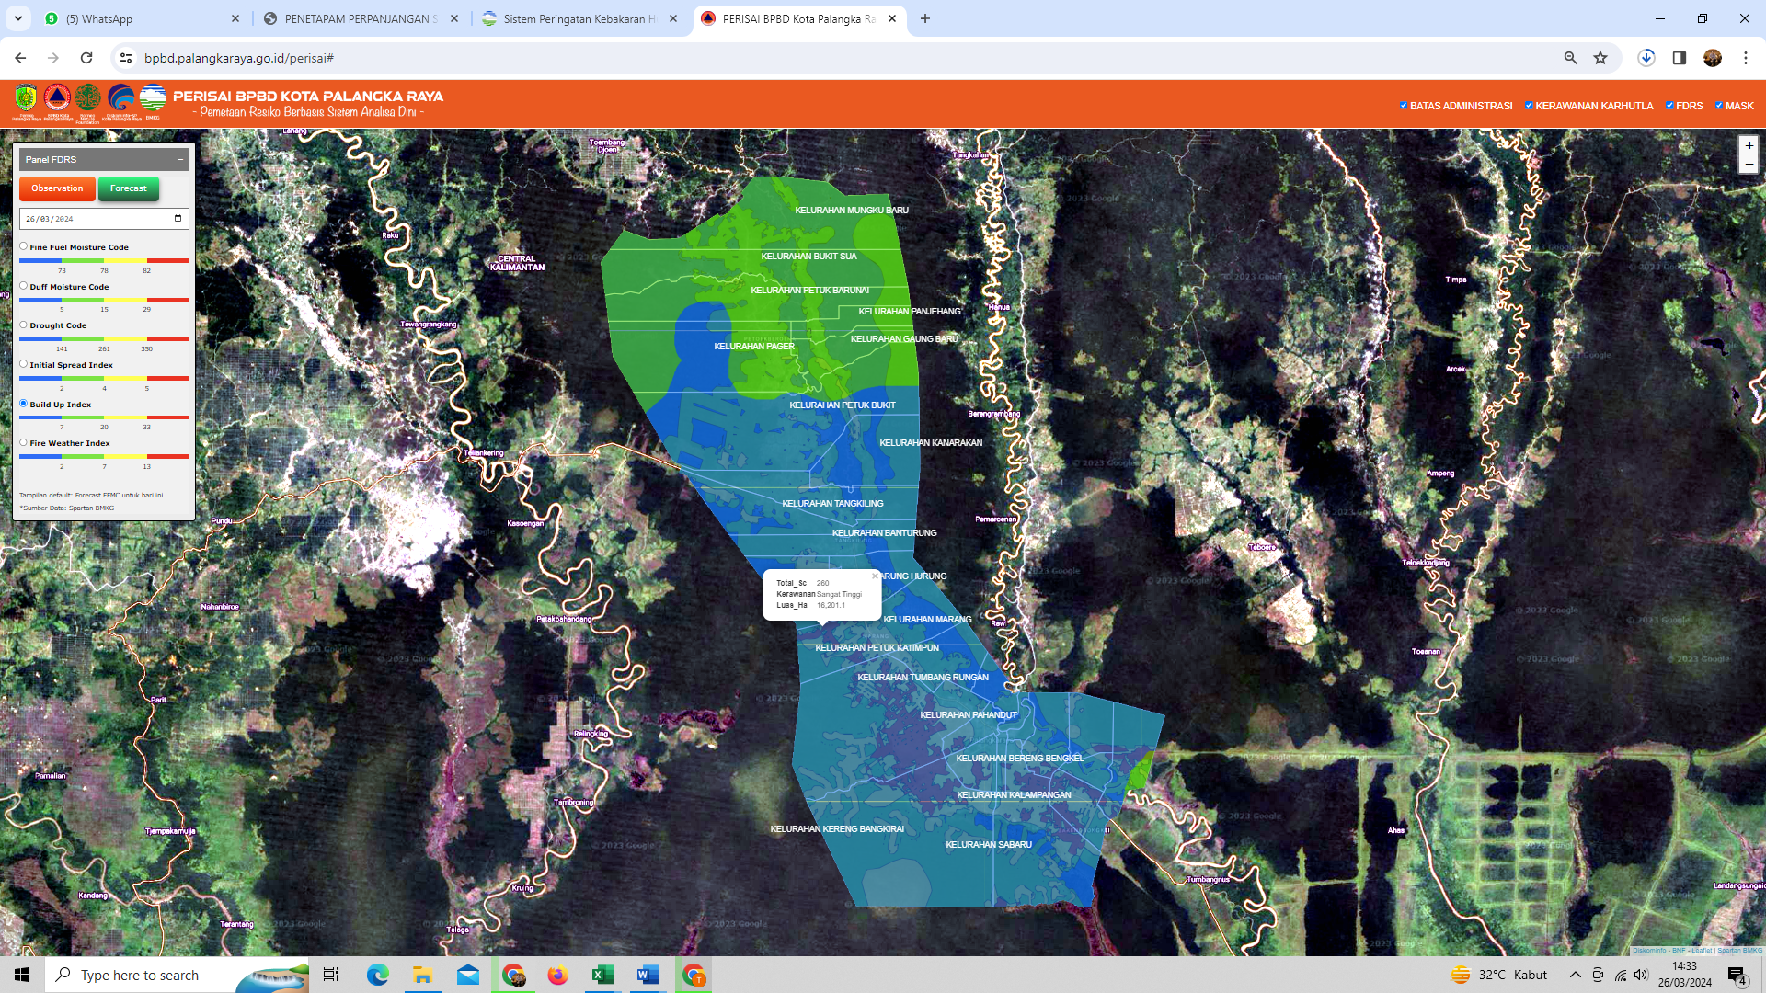Click the Drought Code color scale
Image resolution: width=1766 pixels, height=993 pixels.
click(x=104, y=338)
